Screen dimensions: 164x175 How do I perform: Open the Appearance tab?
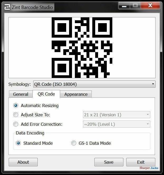pos(76,94)
